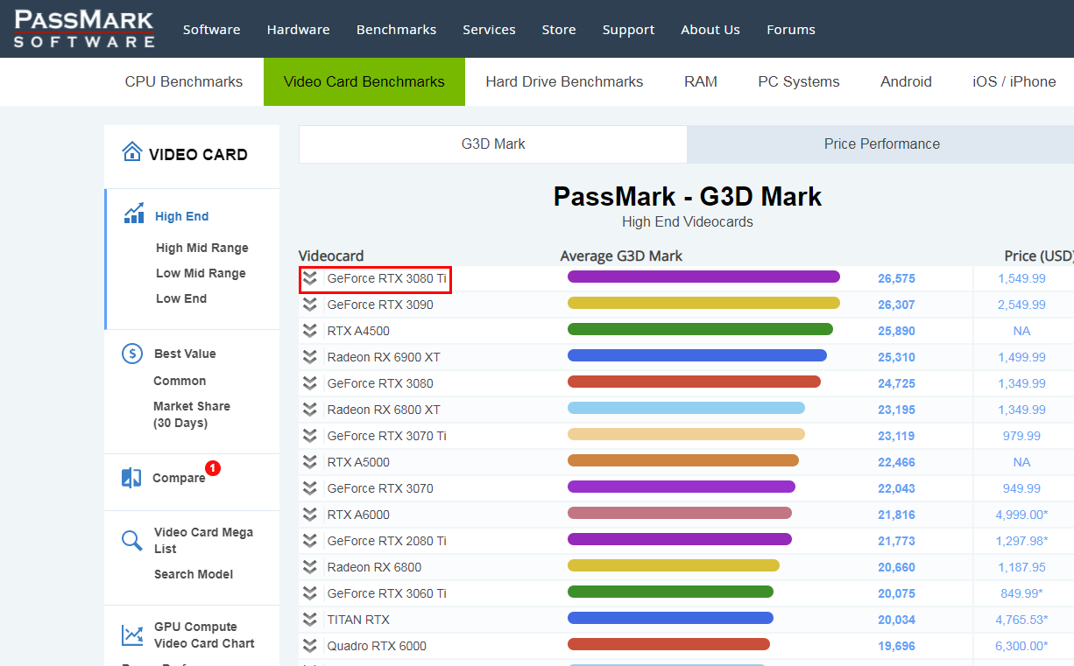Select Video Card Benchmarks tab
The image size is (1074, 666).
364,81
